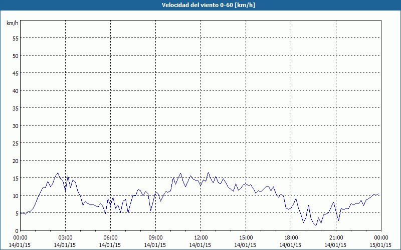
Task: Click the y-axis value 20
Action: pyautogui.click(x=16, y=160)
